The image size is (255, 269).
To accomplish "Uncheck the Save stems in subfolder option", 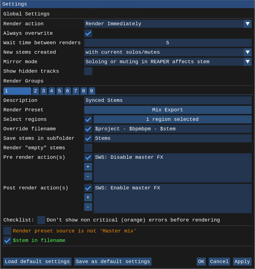I will [88, 138].
